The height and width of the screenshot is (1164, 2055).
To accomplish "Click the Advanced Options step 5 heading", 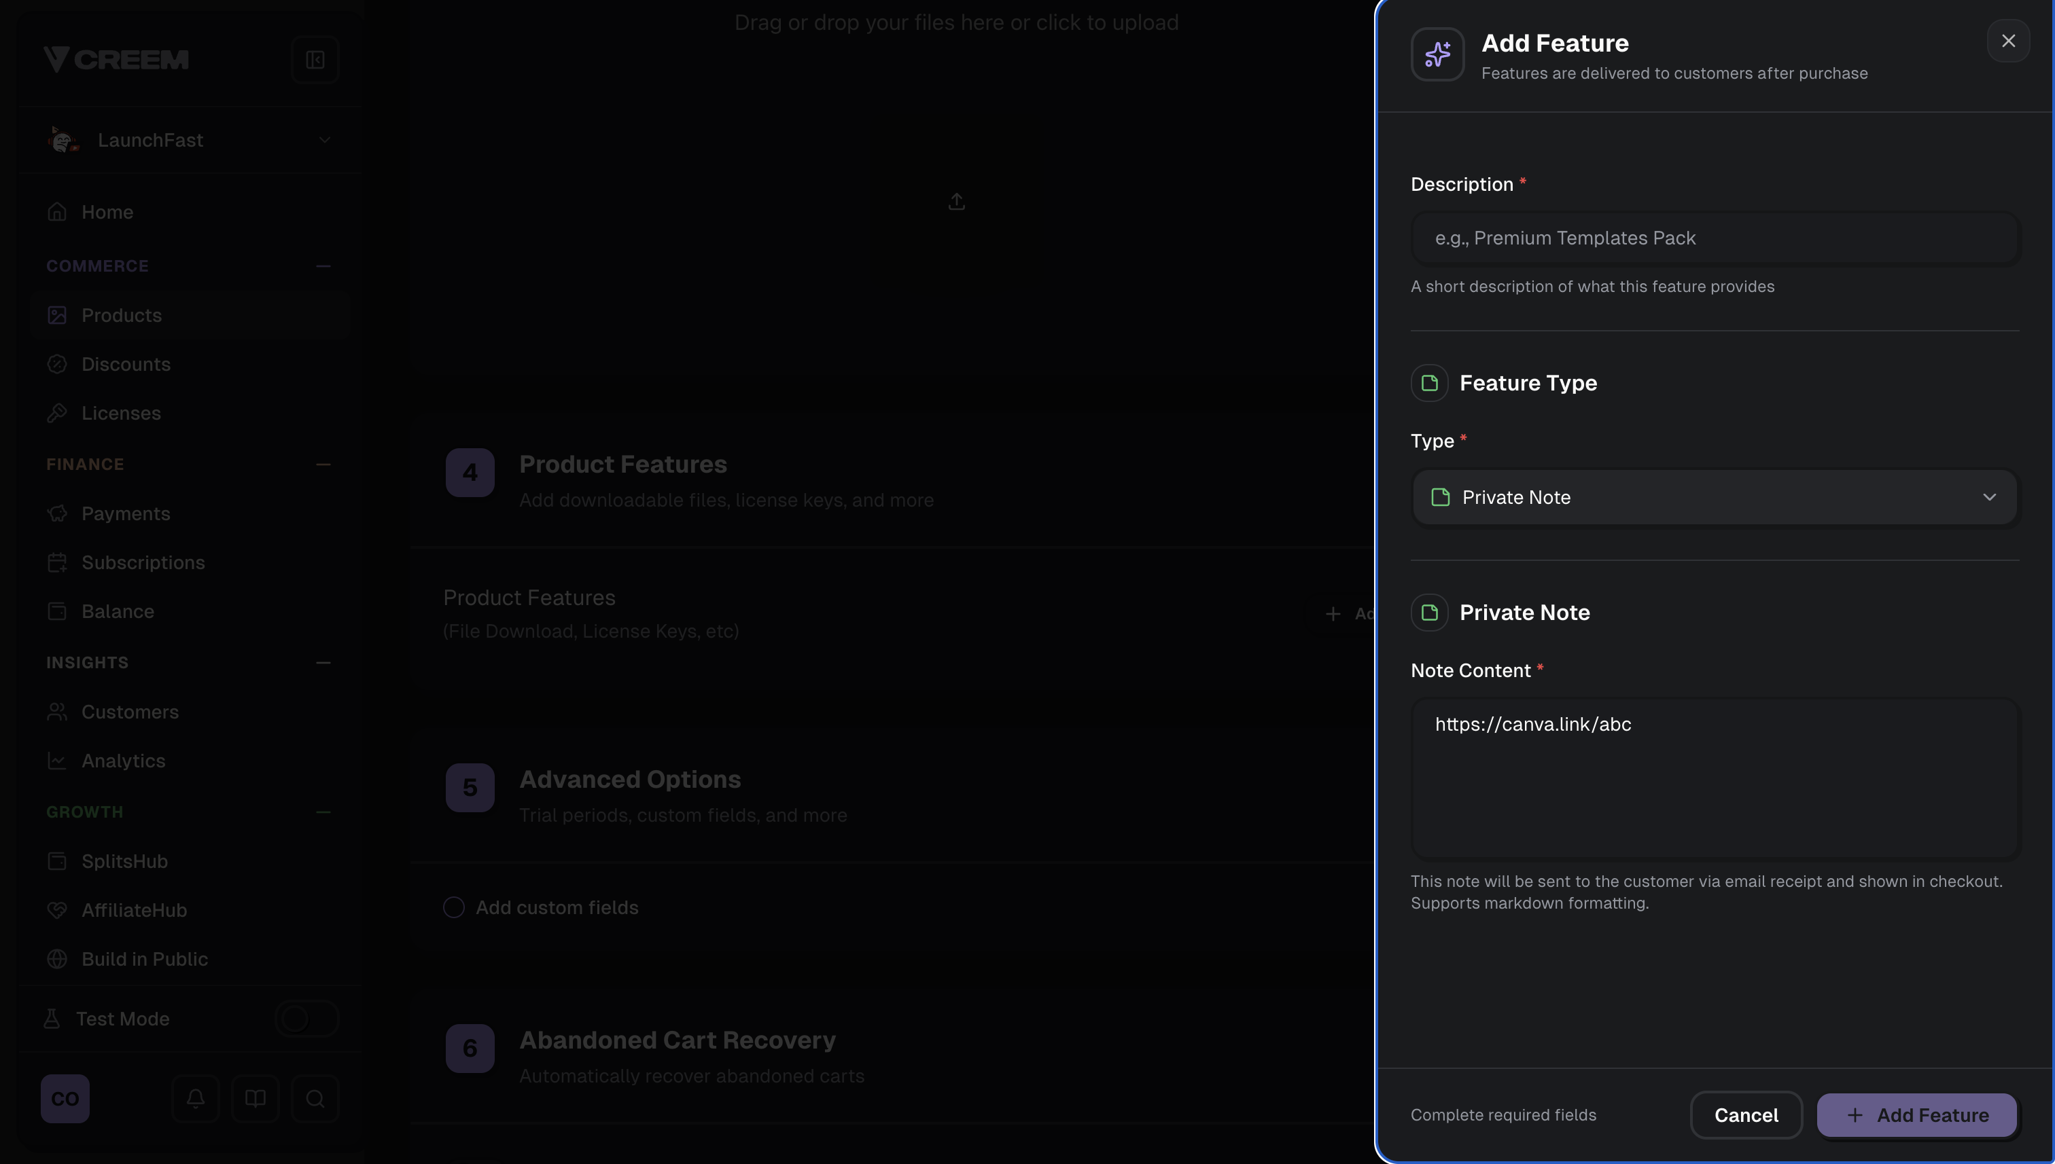I will [x=631, y=779].
